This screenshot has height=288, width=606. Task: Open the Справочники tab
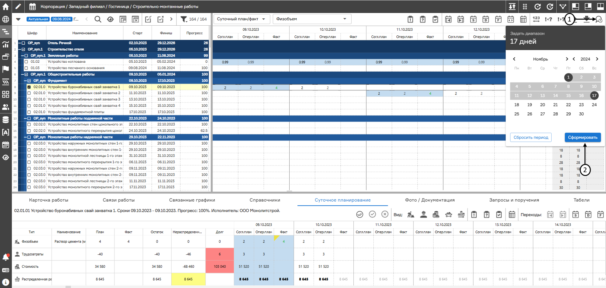265,200
